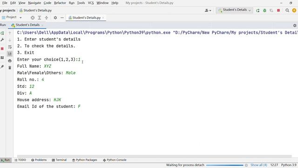The image size is (298, 168).
Task: Run Student's Details from top toolbar
Action: point(257,10)
